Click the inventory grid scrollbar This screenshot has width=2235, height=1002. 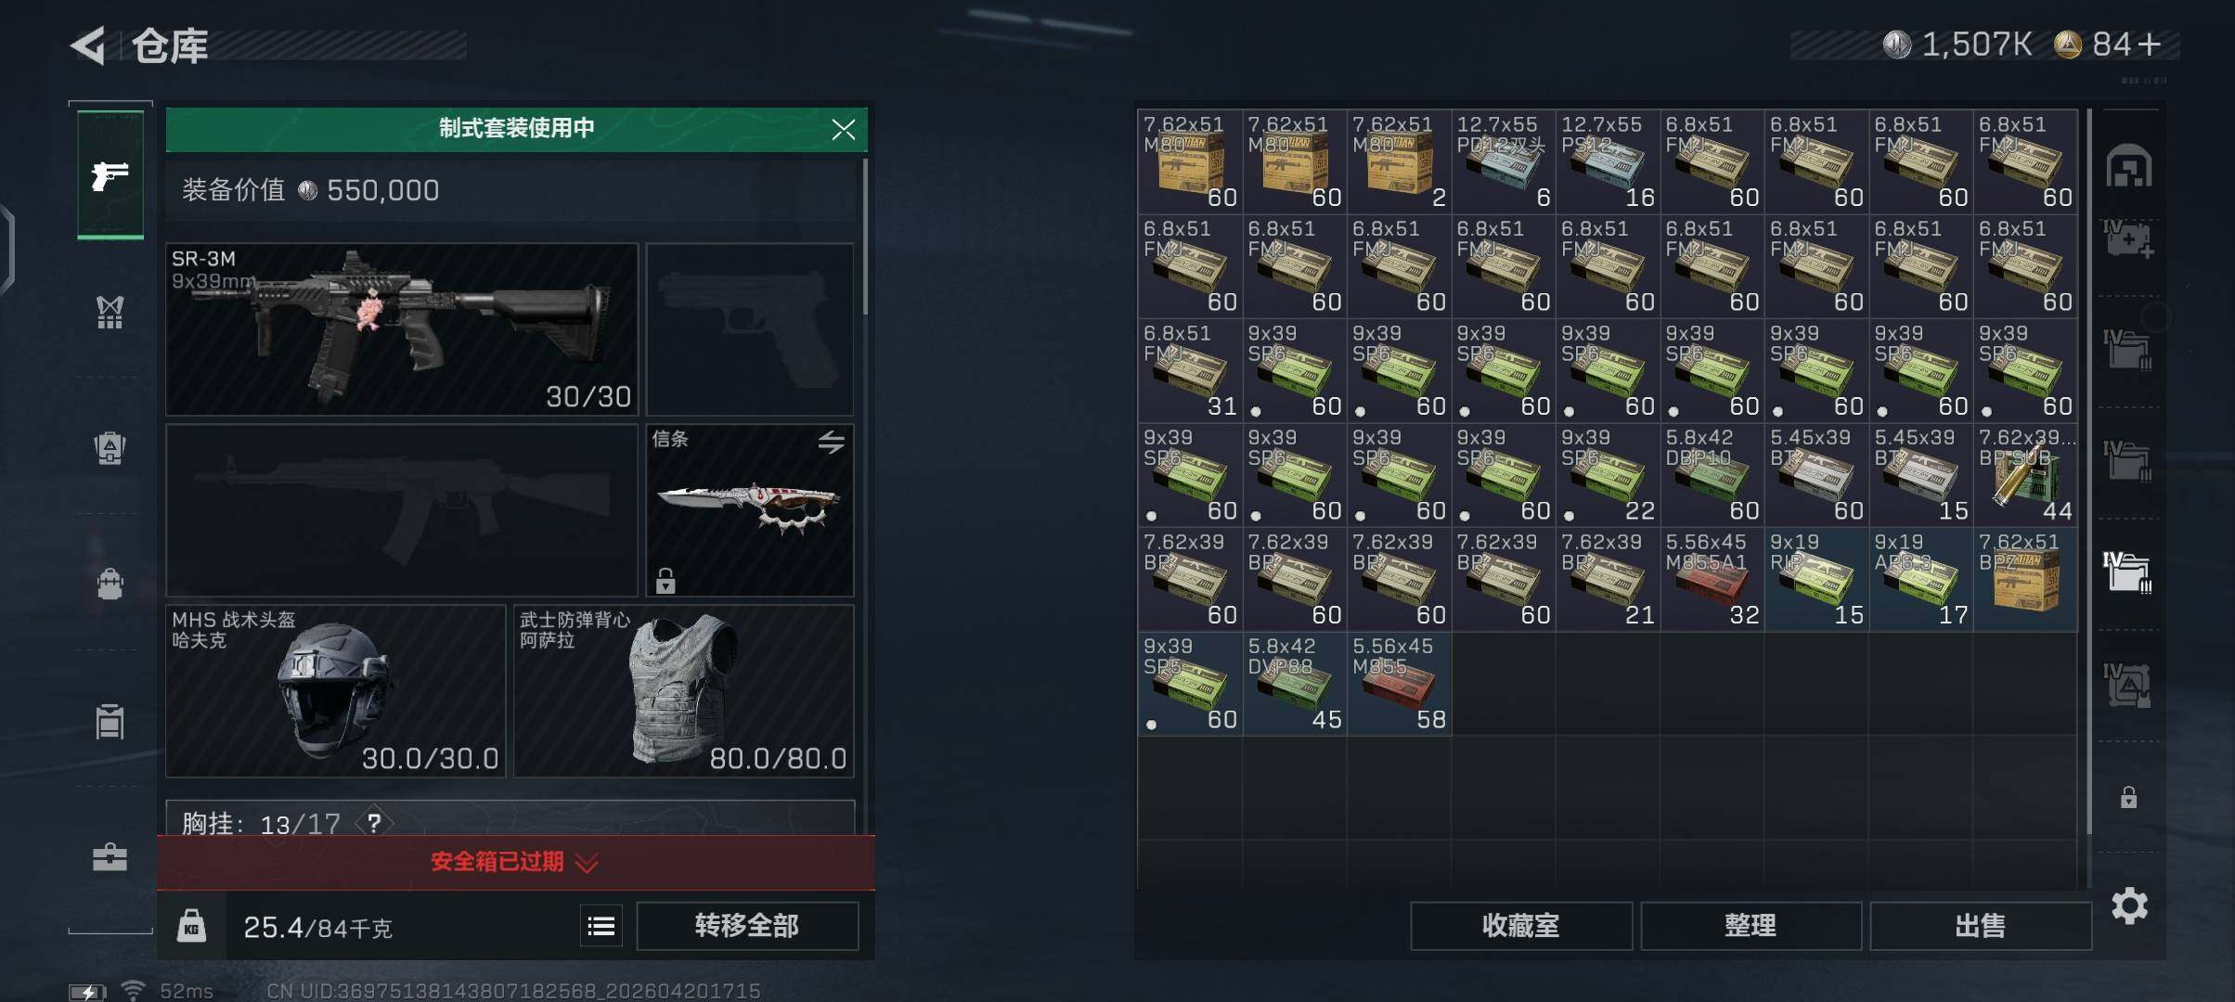coord(2089,471)
